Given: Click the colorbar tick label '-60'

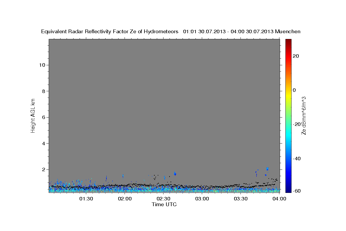Looking at the screenshot, I should (x=296, y=191).
